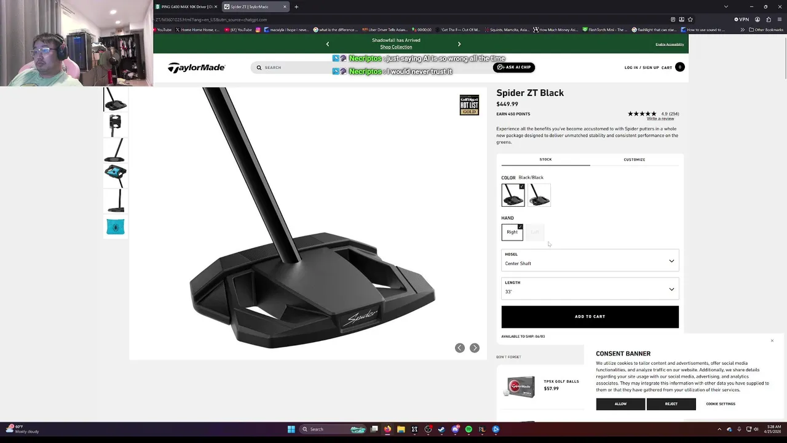Select the first putter thumbnail
Image resolution: width=787 pixels, height=443 pixels.
click(x=115, y=99)
